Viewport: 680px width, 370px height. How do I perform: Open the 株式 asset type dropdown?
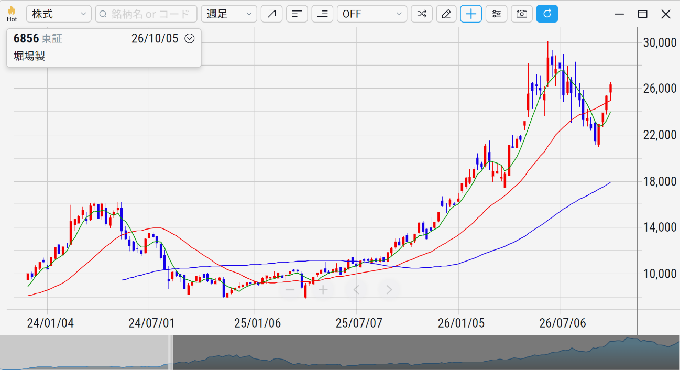(x=59, y=14)
